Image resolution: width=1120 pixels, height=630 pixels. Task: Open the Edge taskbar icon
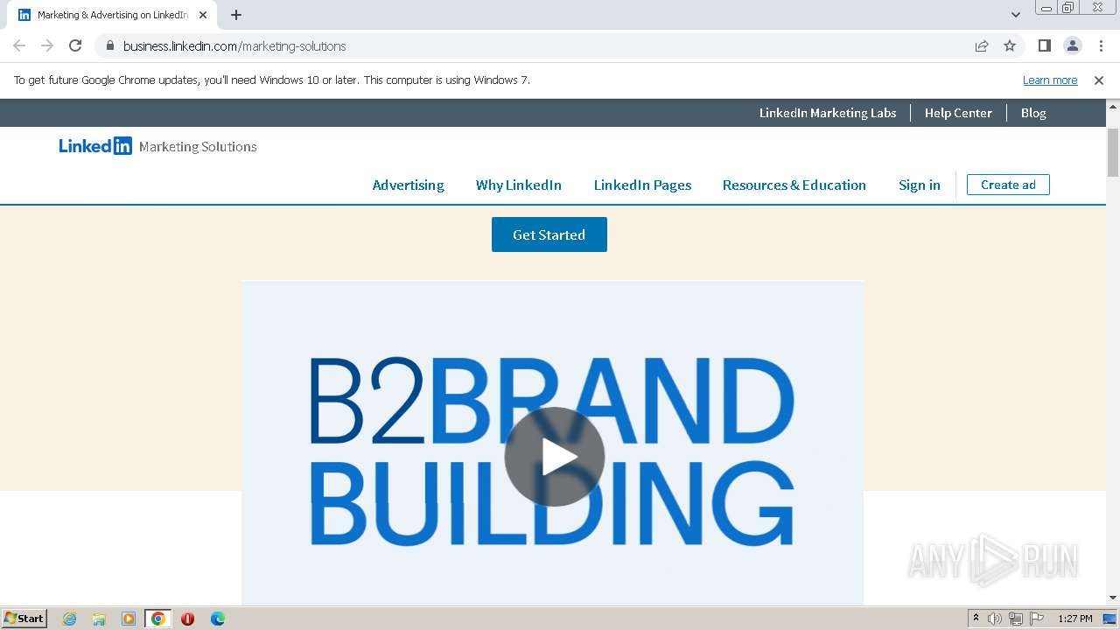(x=218, y=619)
